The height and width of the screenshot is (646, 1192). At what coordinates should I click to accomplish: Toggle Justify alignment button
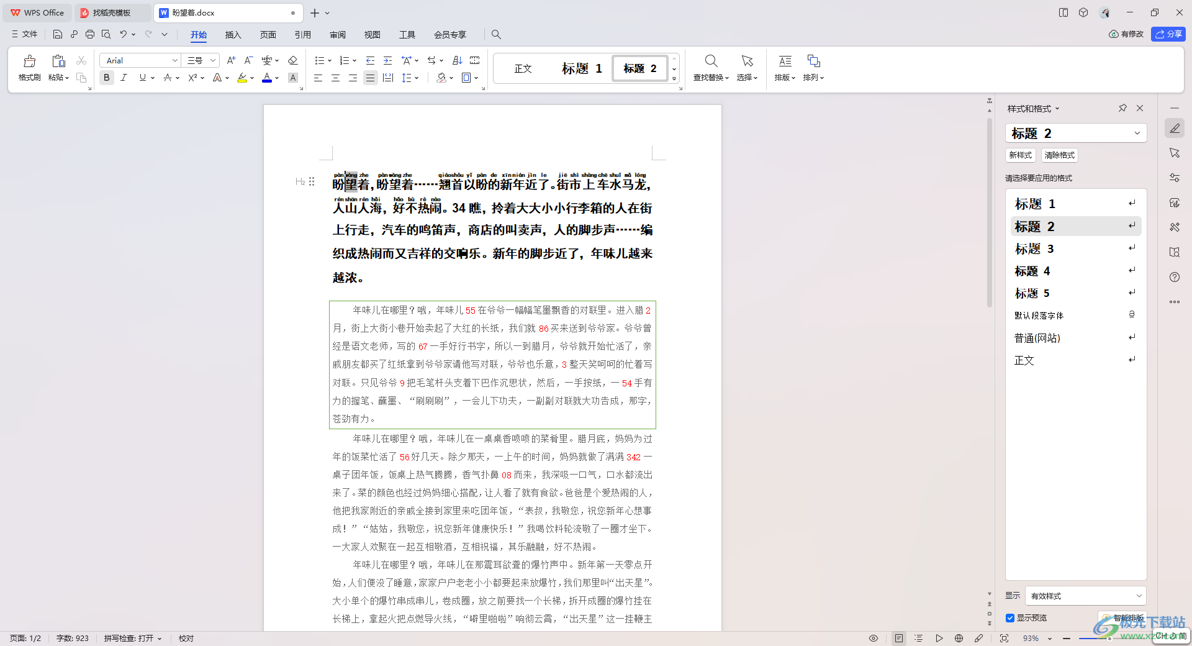click(x=370, y=78)
